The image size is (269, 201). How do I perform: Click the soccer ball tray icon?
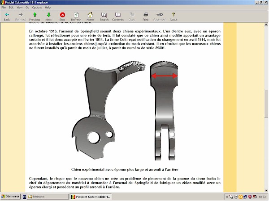[236, 197]
